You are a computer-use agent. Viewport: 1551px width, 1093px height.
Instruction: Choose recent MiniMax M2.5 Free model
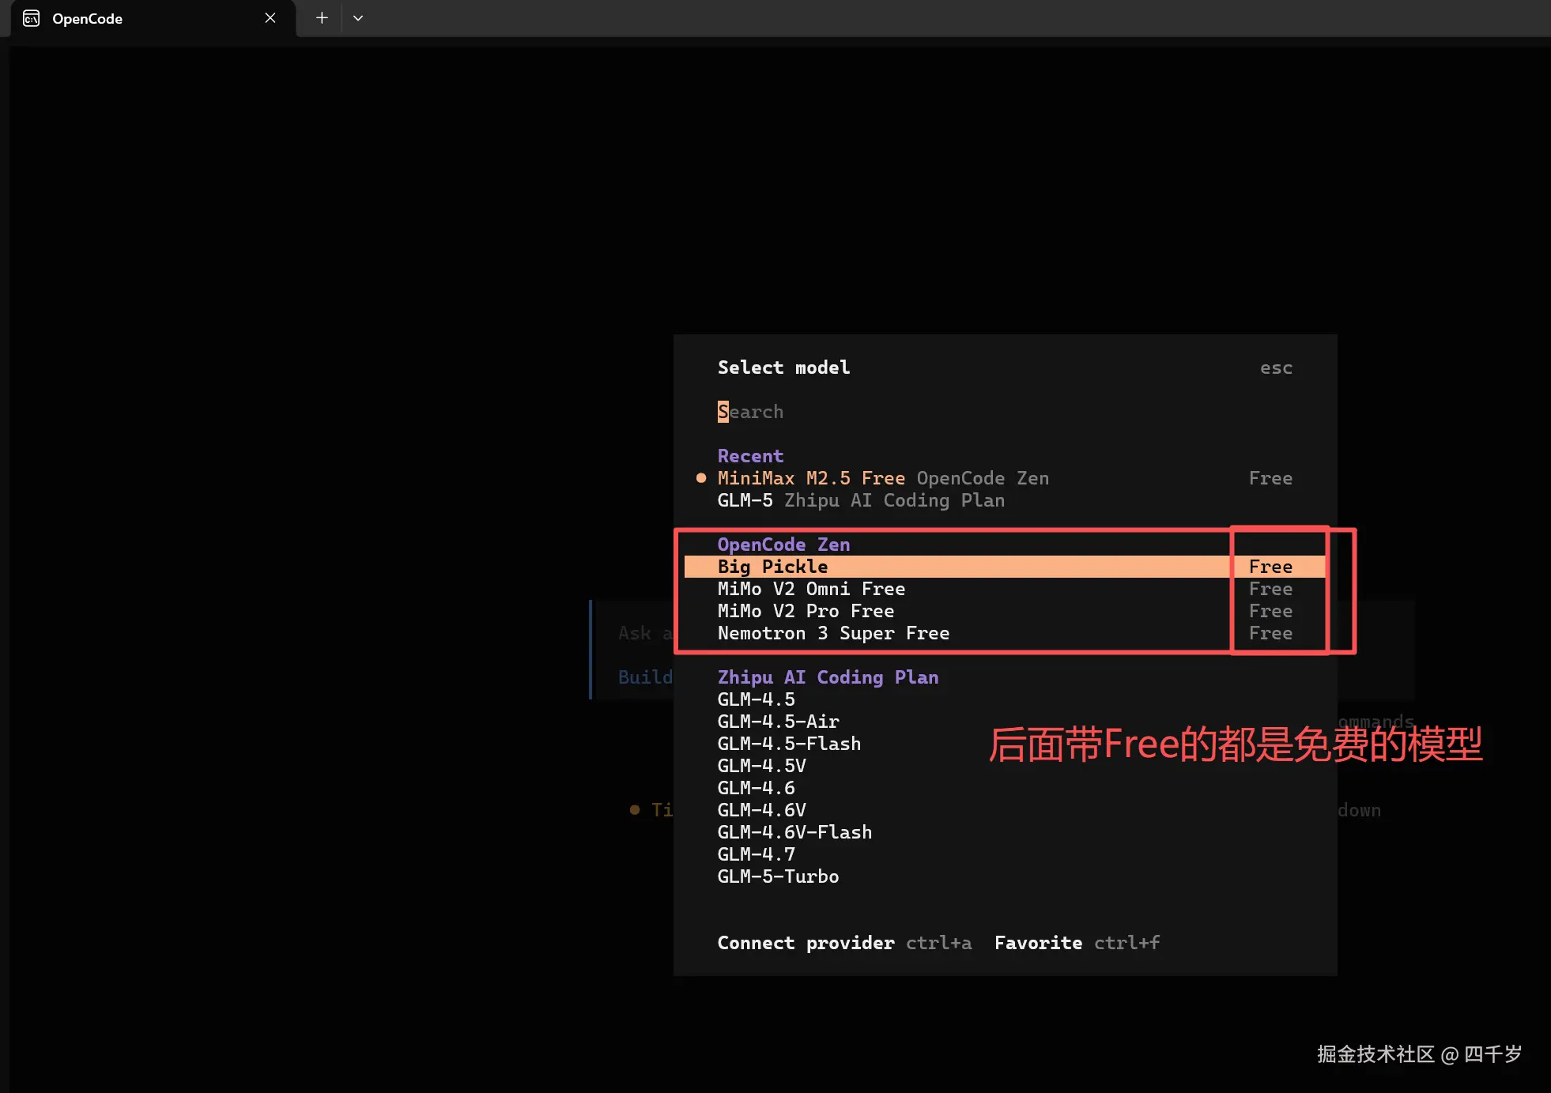coord(811,478)
